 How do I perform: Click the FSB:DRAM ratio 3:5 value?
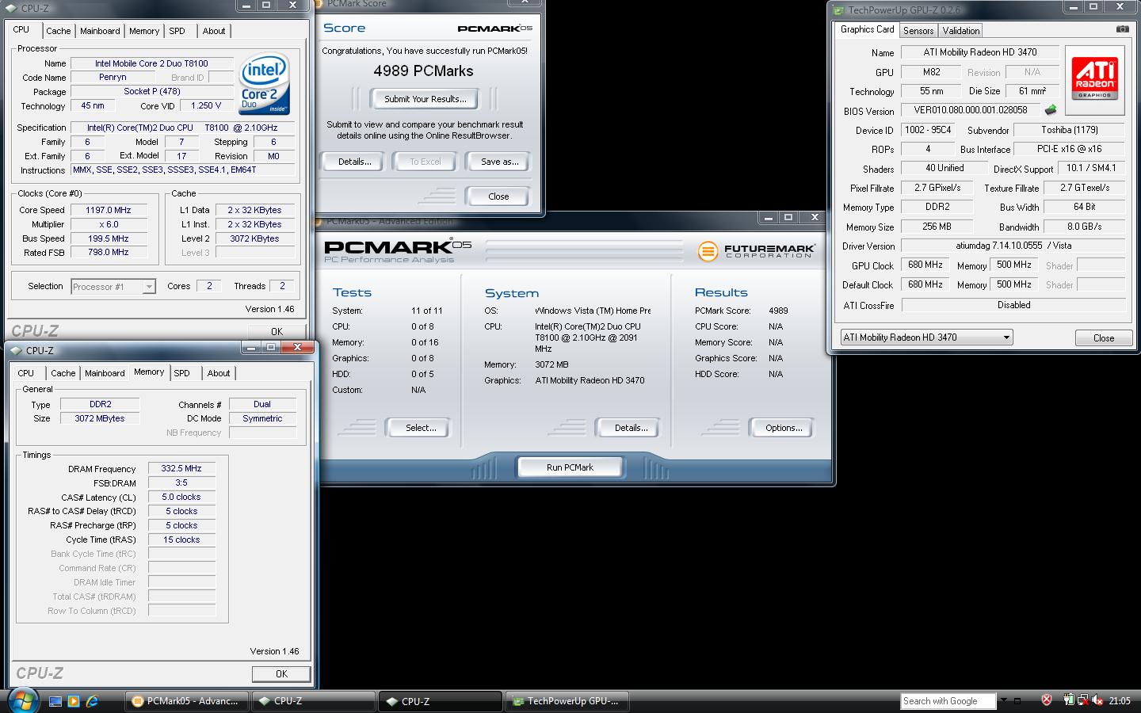(181, 482)
